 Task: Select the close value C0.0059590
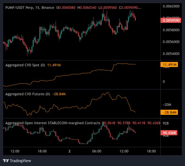click(x=130, y=8)
